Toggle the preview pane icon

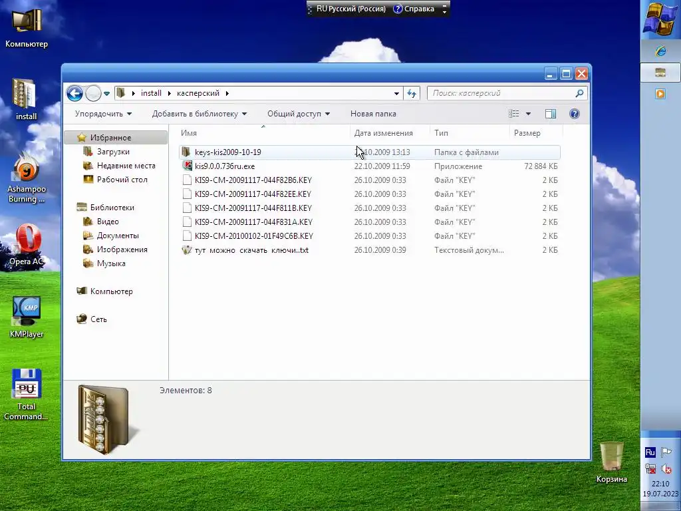[550, 114]
